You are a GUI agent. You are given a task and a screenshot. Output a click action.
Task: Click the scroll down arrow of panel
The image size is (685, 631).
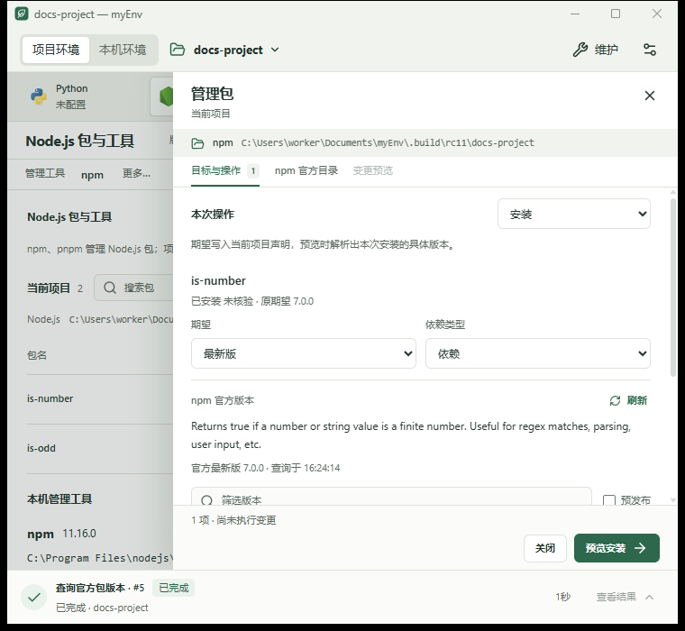(x=673, y=500)
